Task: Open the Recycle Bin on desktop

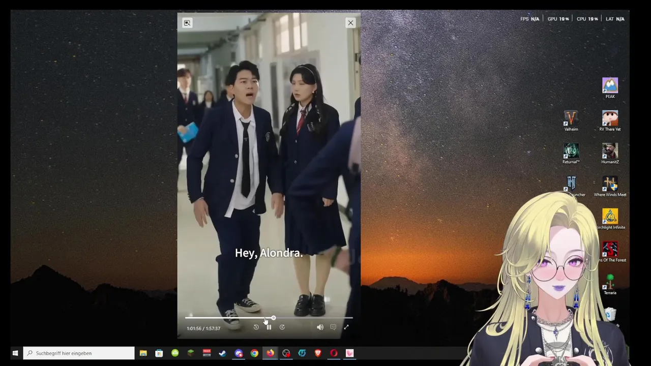Action: click(x=610, y=315)
